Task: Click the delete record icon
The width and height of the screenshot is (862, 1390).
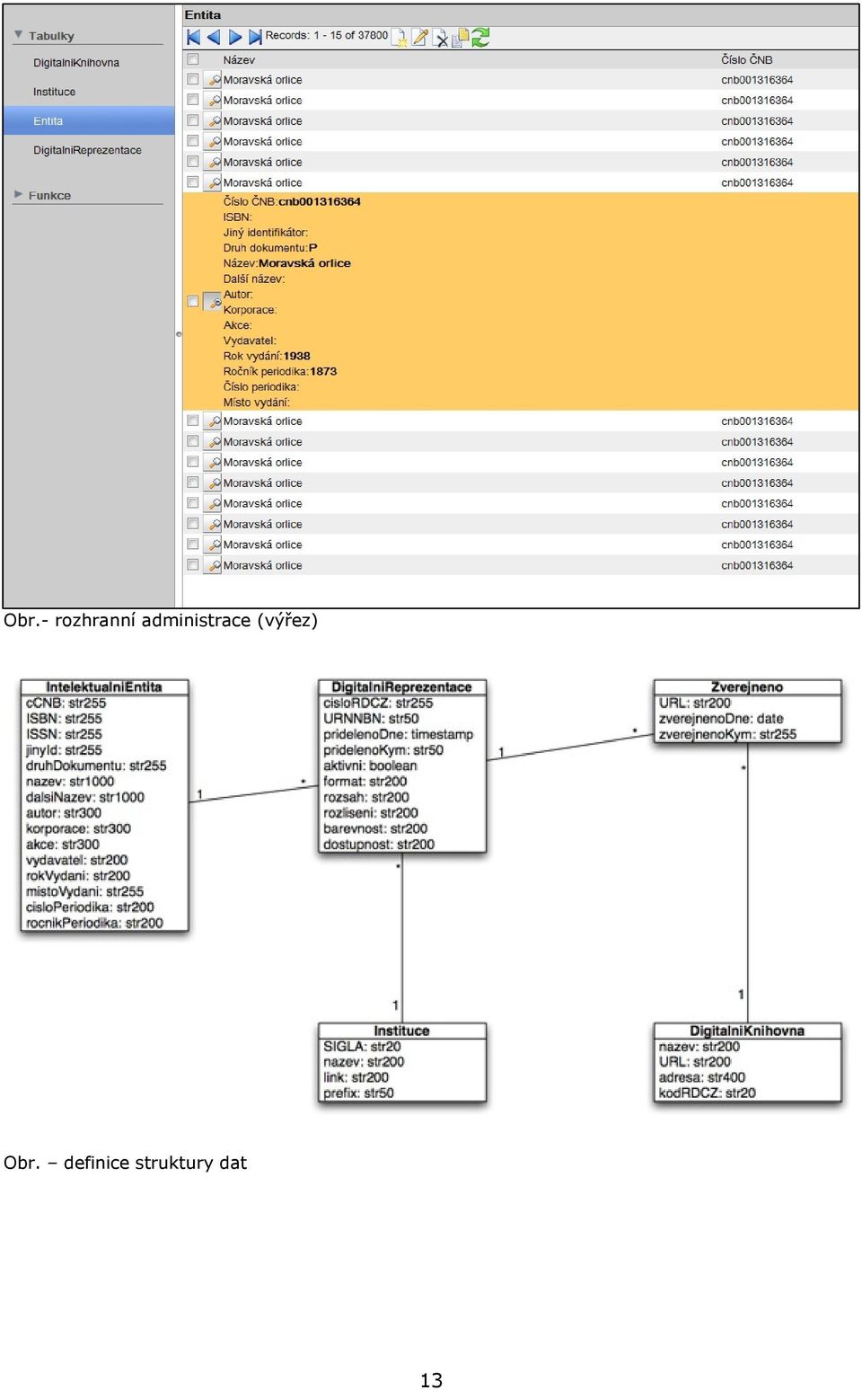Action: point(441,38)
